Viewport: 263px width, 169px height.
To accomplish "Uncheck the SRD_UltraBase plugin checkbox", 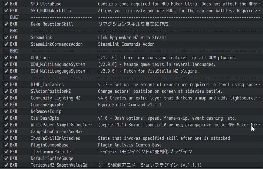I will tap(6, 4).
